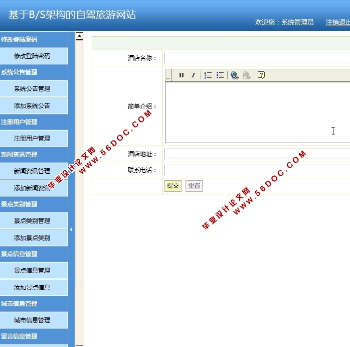Open the 修改登陆密码 menu item
The width and height of the screenshot is (350, 347).
pyautogui.click(x=34, y=56)
